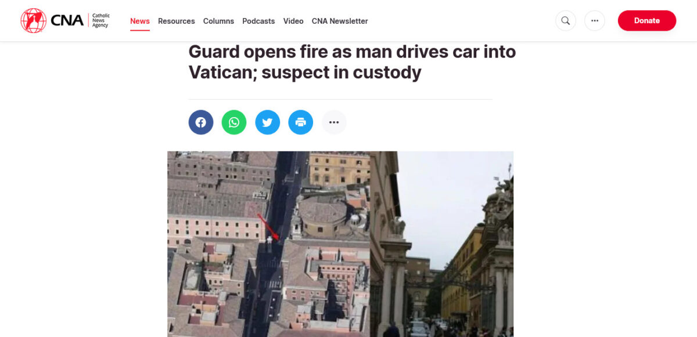Screen dimensions: 697x337
Task: Print the article using printer icon
Action: [301, 122]
